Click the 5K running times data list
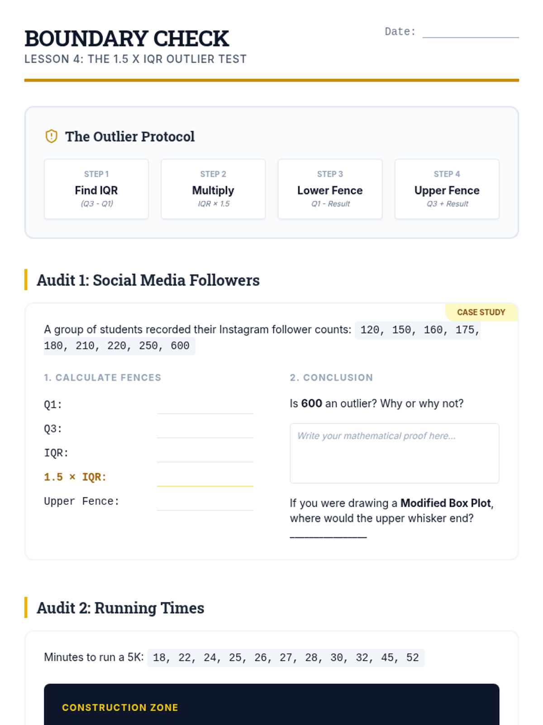 pyautogui.click(x=286, y=657)
